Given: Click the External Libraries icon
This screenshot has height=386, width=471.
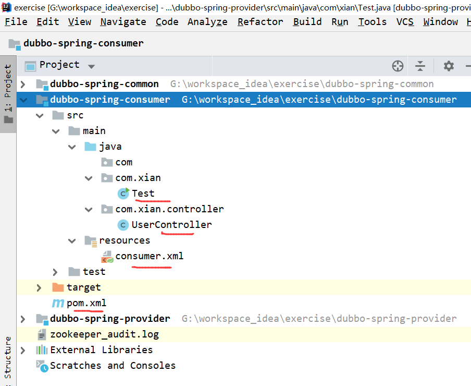Looking at the screenshot, I should [42, 350].
